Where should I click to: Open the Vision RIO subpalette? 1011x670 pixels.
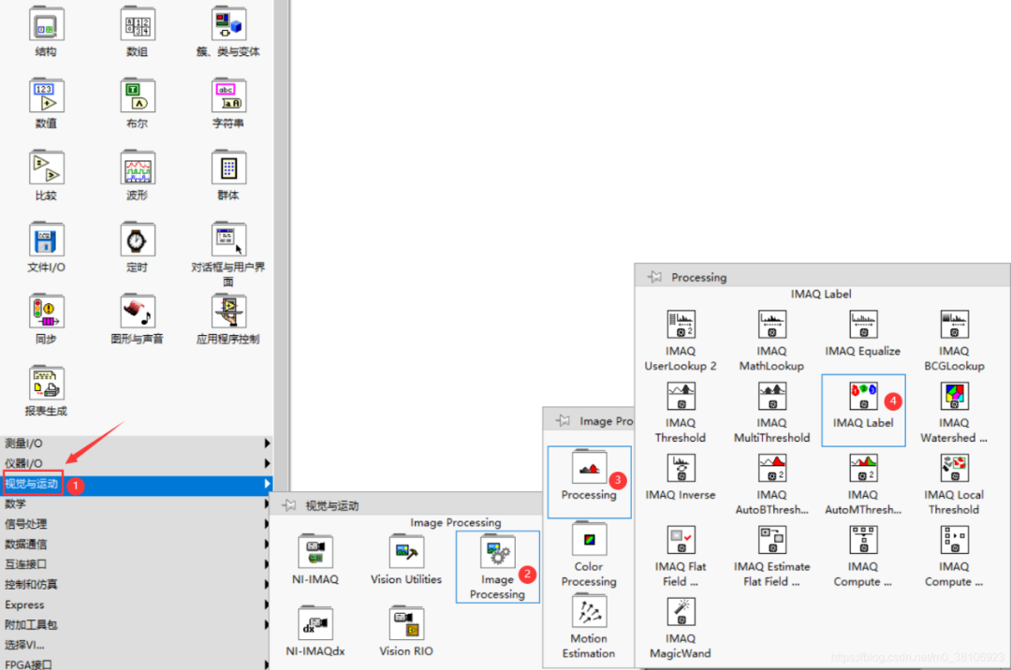tap(406, 623)
